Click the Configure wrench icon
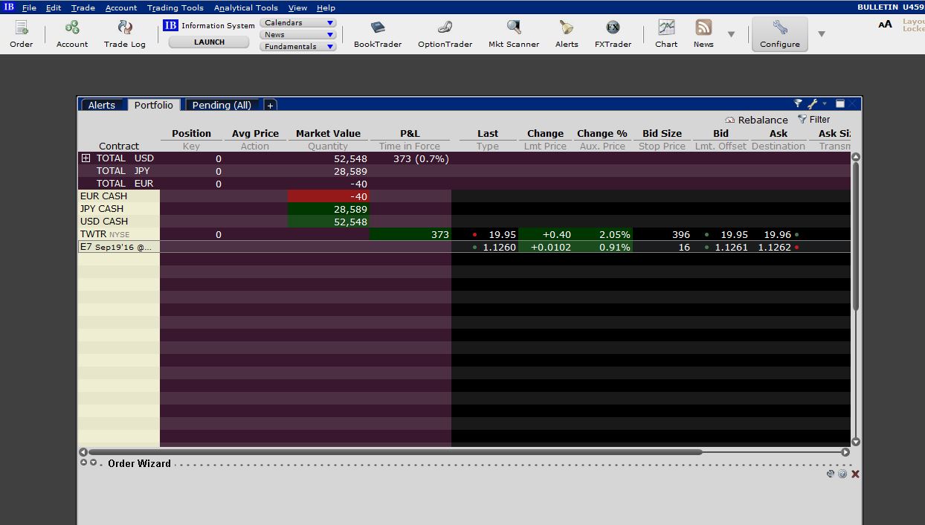Screen dimensions: 925x525 780,28
